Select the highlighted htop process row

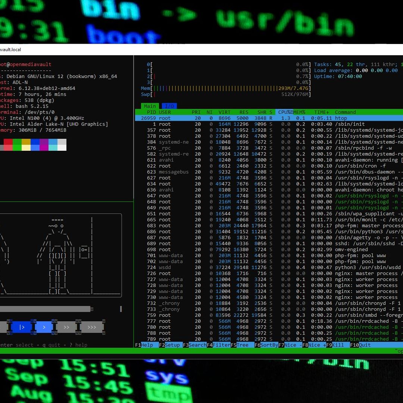[x=269, y=118]
